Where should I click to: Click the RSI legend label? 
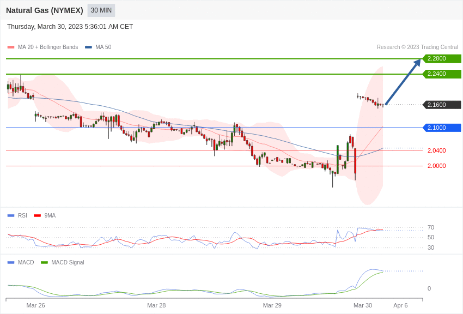[22, 216]
